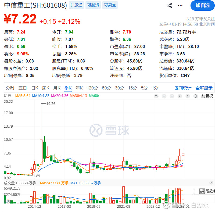This screenshot has height=212, width=215.
Task: Click the 1.89 low price marker
Action: click(37, 176)
